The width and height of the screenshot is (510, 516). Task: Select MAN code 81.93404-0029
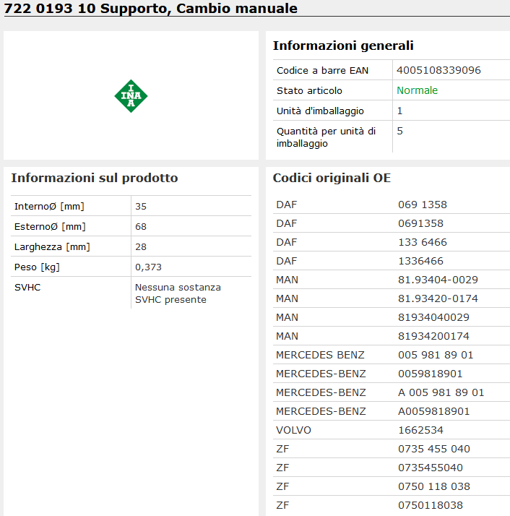point(438,280)
